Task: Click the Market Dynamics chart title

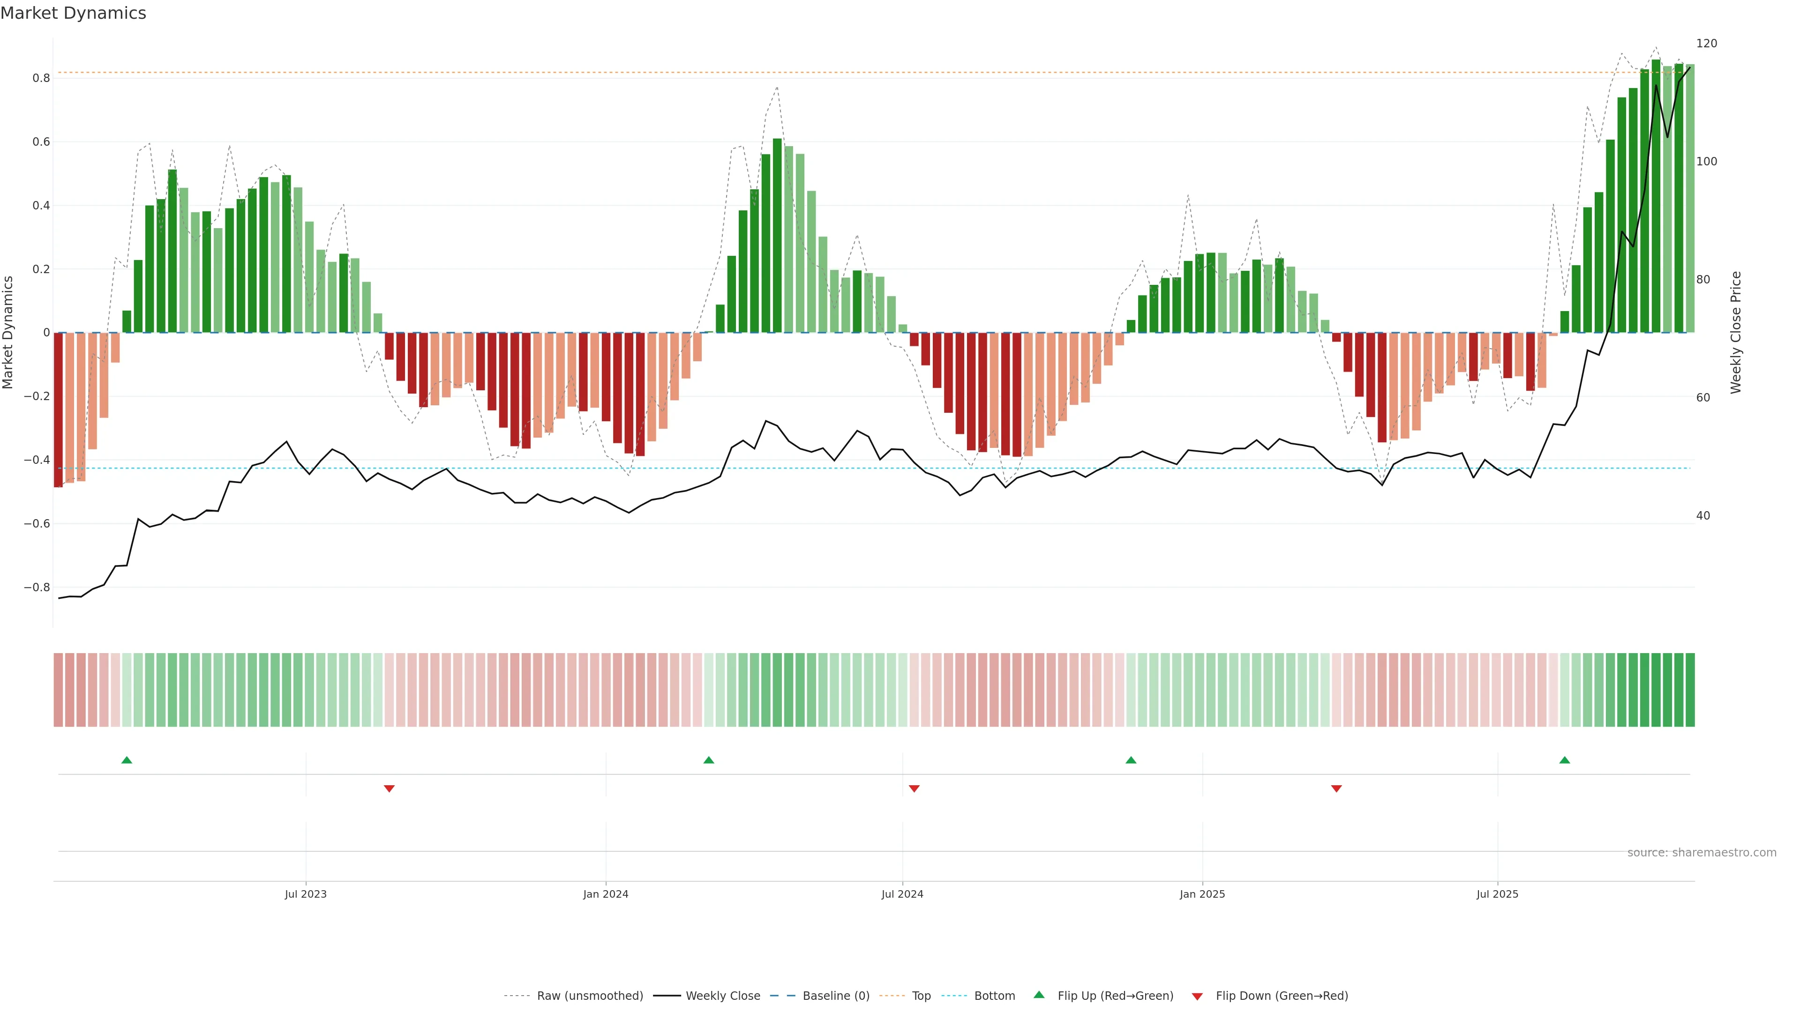Action: click(x=74, y=13)
